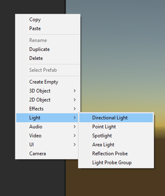The width and height of the screenshot is (165, 196).
Task: Select Camera from the menu
Action: (x=47, y=154)
